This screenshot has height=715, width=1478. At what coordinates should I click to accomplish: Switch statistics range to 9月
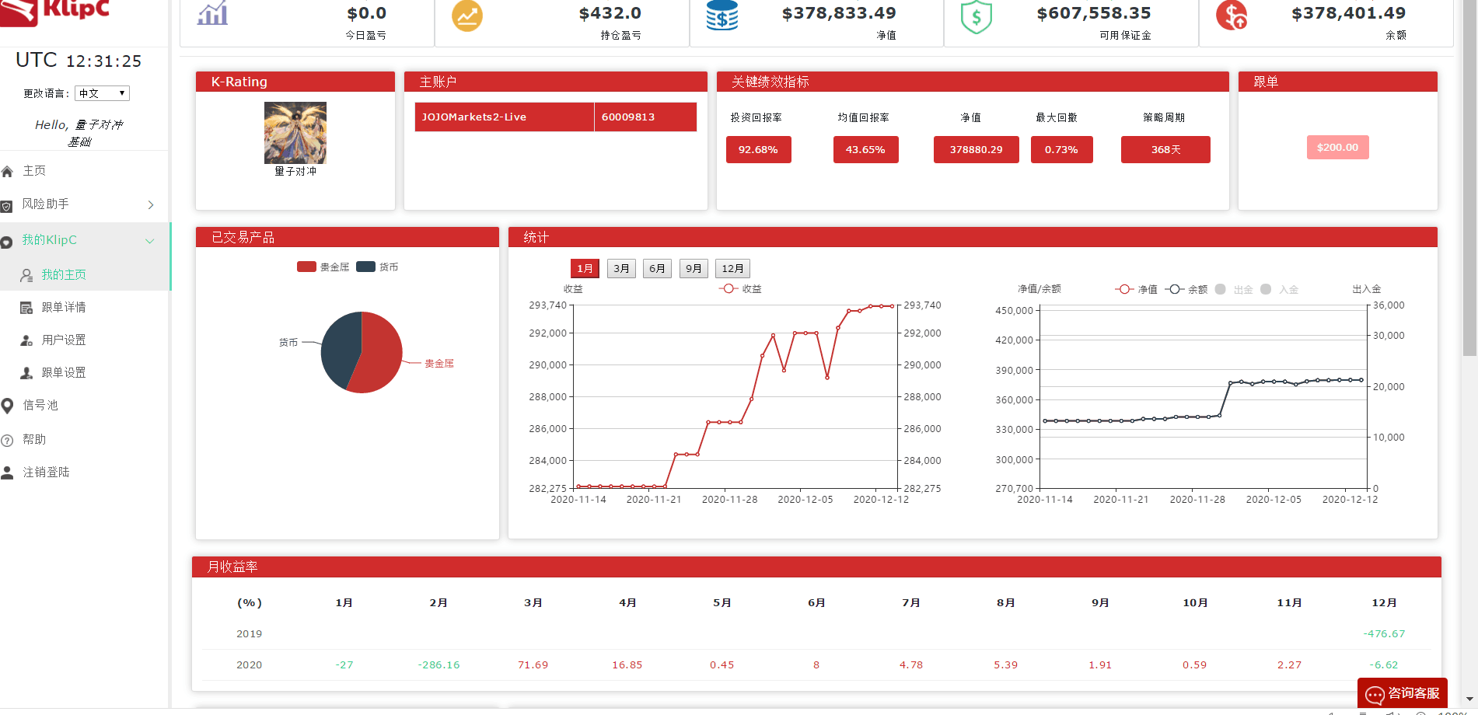click(694, 269)
